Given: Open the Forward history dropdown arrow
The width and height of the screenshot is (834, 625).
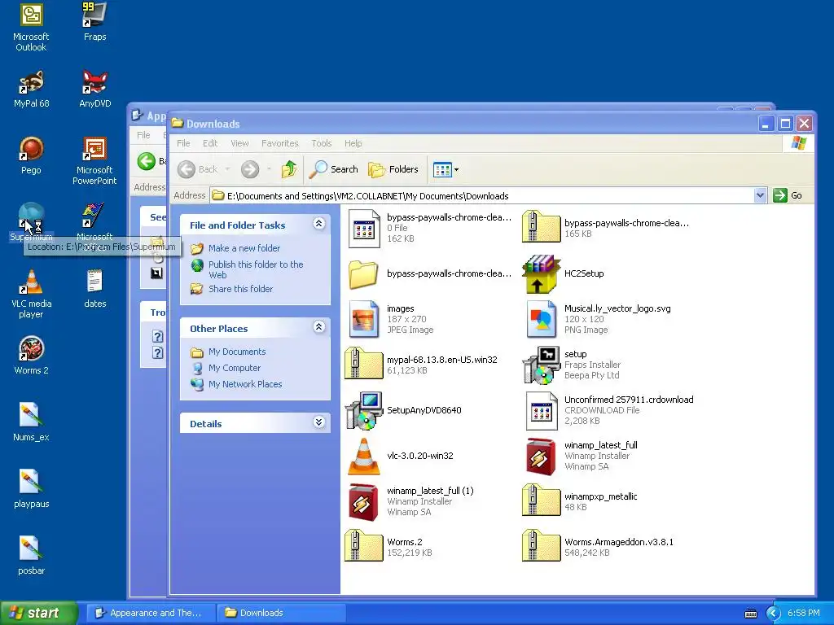Looking at the screenshot, I should pyautogui.click(x=269, y=169).
